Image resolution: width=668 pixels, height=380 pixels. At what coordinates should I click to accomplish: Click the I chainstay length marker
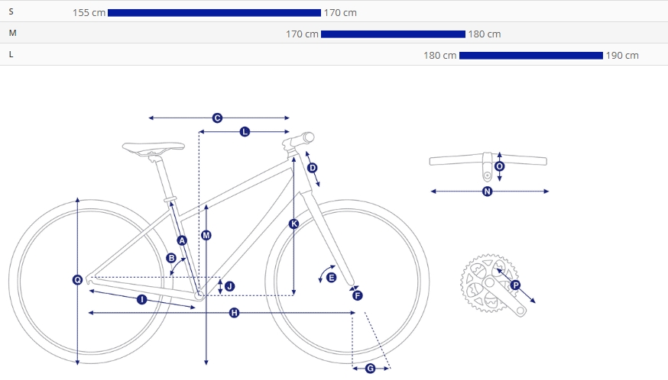coord(142,300)
